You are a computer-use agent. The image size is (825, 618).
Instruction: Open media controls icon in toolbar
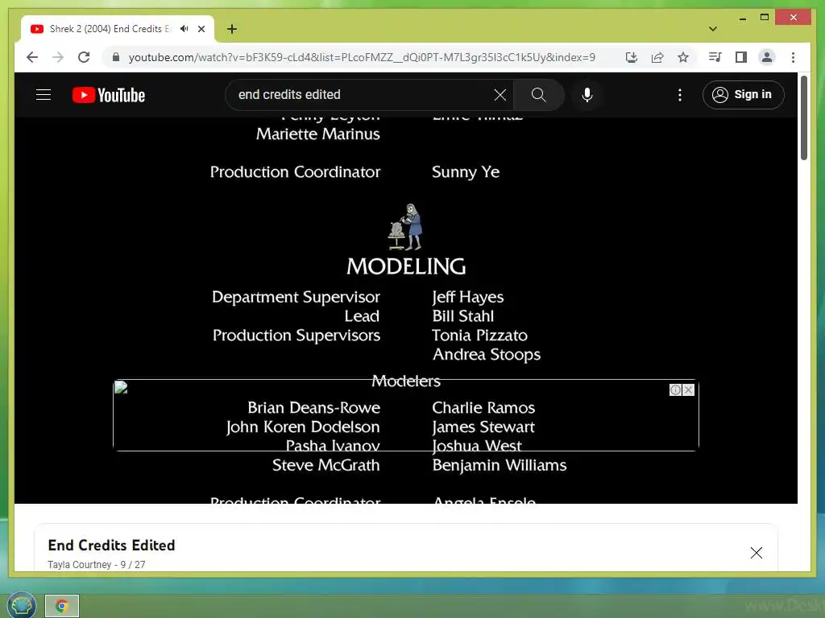[715, 57]
